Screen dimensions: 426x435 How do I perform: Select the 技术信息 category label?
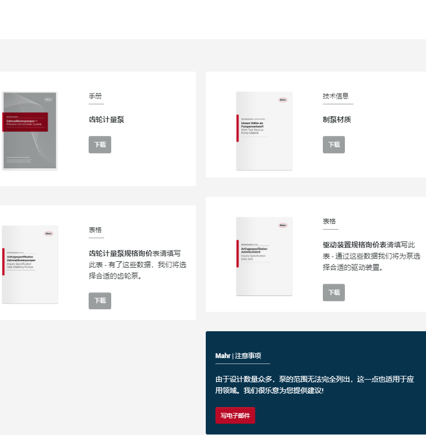coord(336,96)
